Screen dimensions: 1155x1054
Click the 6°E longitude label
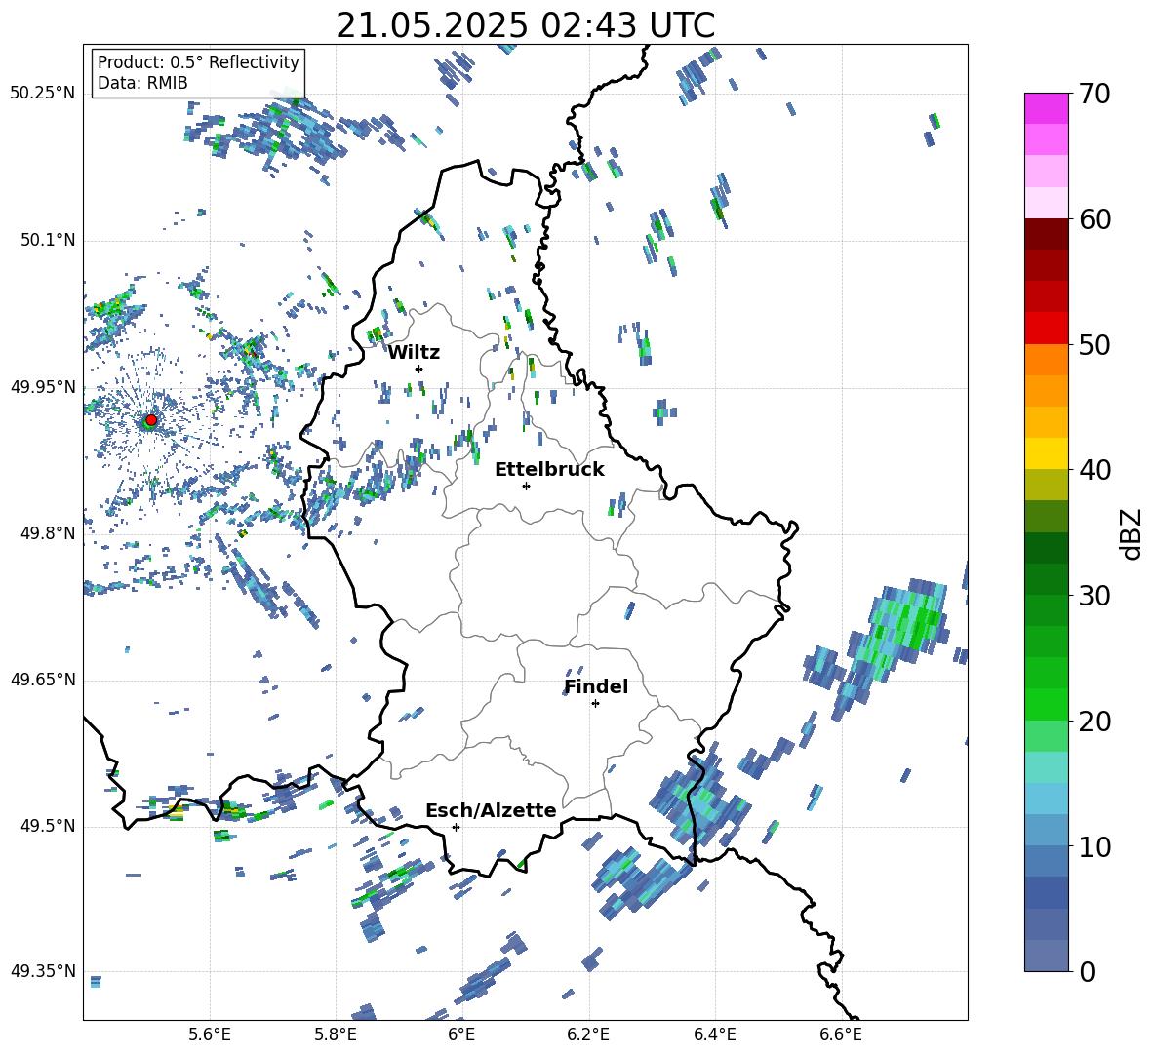(x=461, y=1035)
